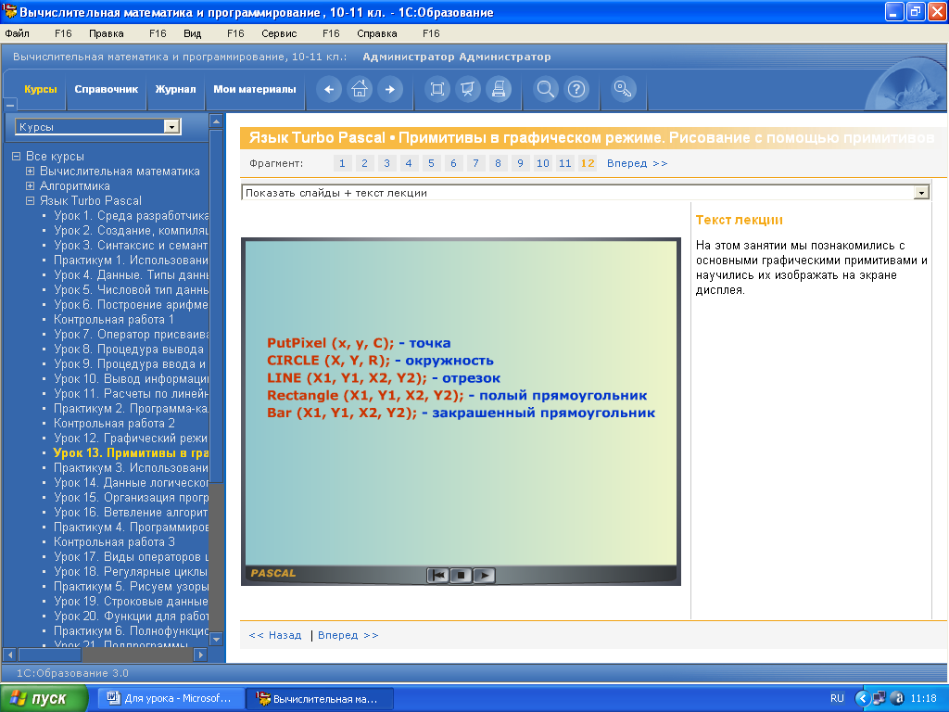This screenshot has height=712, width=949.
Task: Go to fragment 11
Action: pos(564,163)
